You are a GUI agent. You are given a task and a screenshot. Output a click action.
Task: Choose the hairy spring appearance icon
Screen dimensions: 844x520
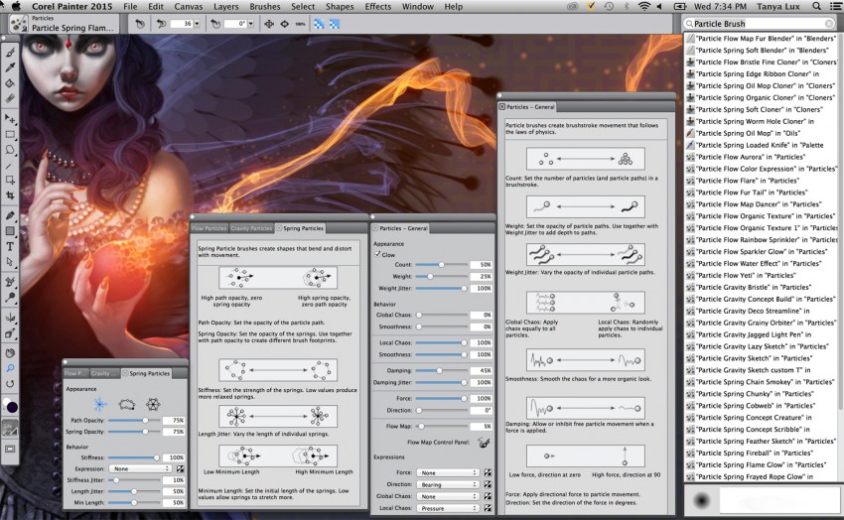point(100,404)
